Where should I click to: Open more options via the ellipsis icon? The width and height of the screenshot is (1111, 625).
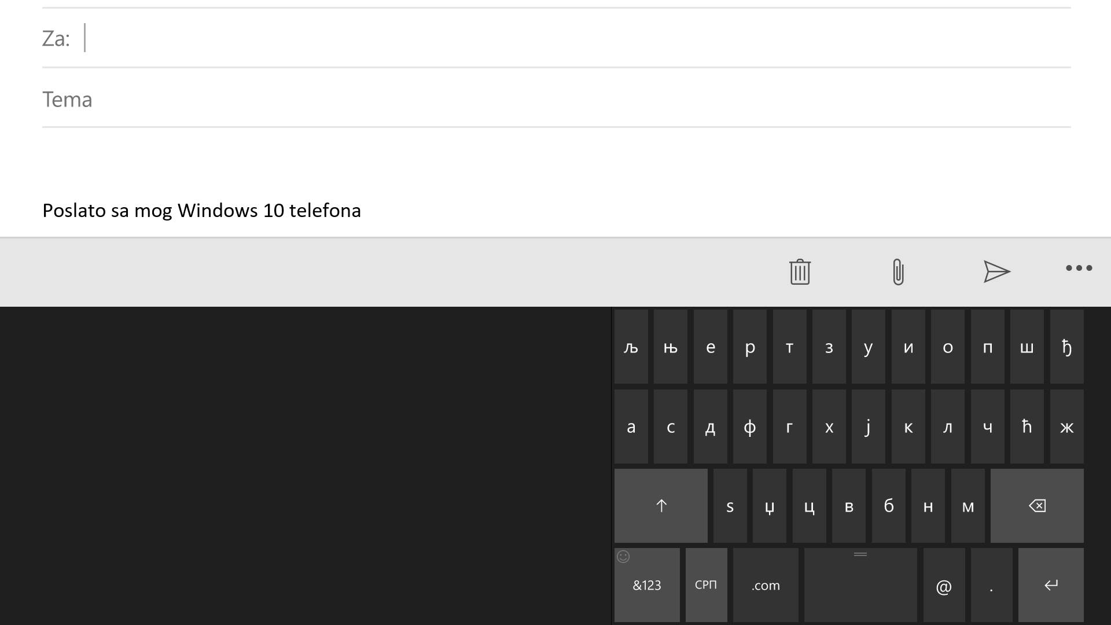[1079, 268]
